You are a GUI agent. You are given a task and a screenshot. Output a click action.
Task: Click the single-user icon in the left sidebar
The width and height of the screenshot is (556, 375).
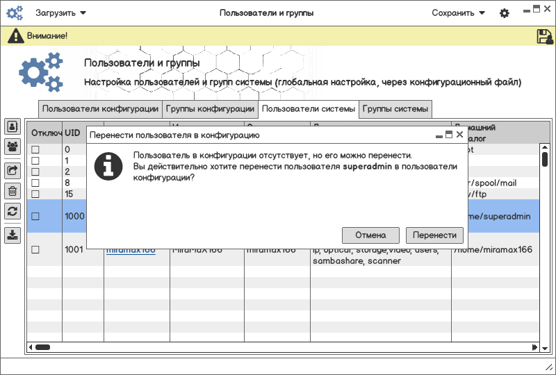(x=13, y=126)
